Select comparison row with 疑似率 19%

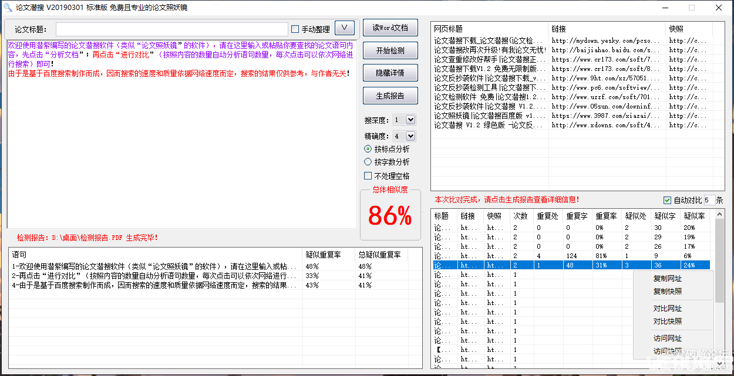571,237
